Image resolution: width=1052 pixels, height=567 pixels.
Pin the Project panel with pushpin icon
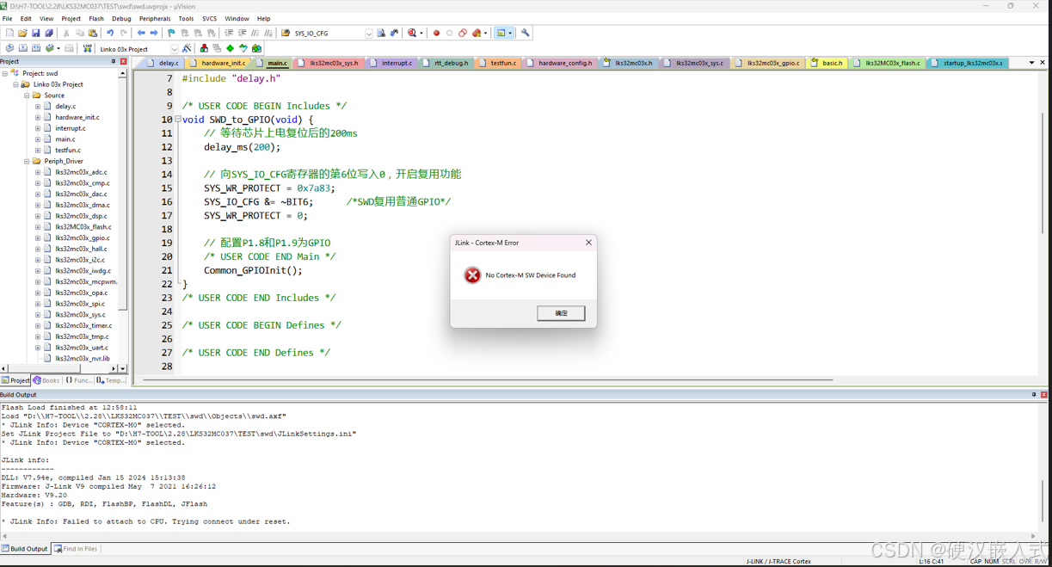click(114, 62)
